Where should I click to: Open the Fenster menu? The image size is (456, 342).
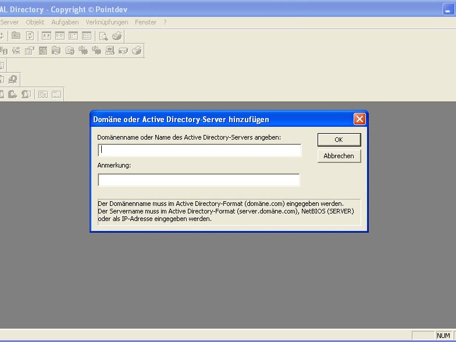click(146, 22)
